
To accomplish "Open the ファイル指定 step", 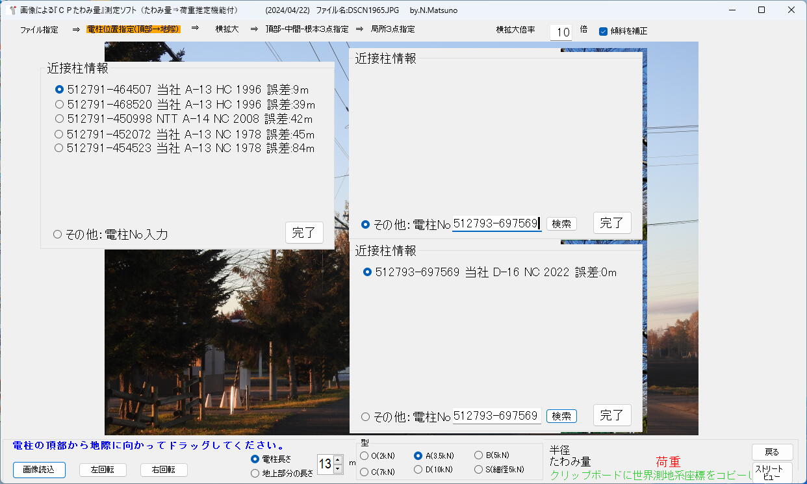I will (x=39, y=30).
